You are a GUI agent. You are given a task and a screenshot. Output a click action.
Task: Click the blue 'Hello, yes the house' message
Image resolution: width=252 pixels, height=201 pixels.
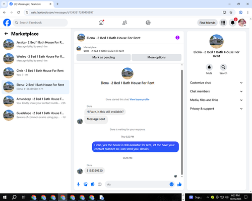[135, 147]
